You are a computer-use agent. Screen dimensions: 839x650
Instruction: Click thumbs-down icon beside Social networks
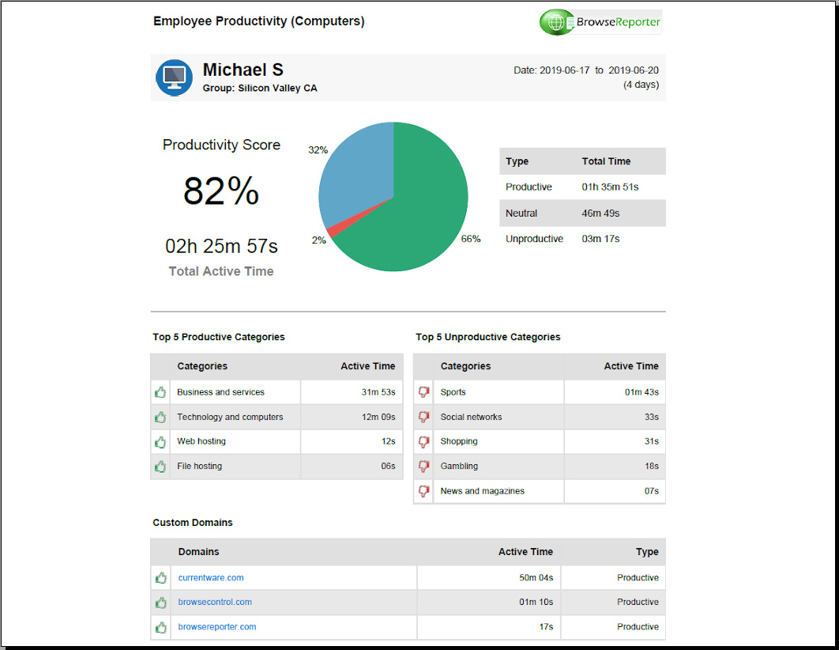coord(423,417)
